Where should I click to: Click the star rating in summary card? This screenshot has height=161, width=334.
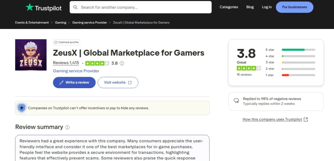tap(249, 68)
